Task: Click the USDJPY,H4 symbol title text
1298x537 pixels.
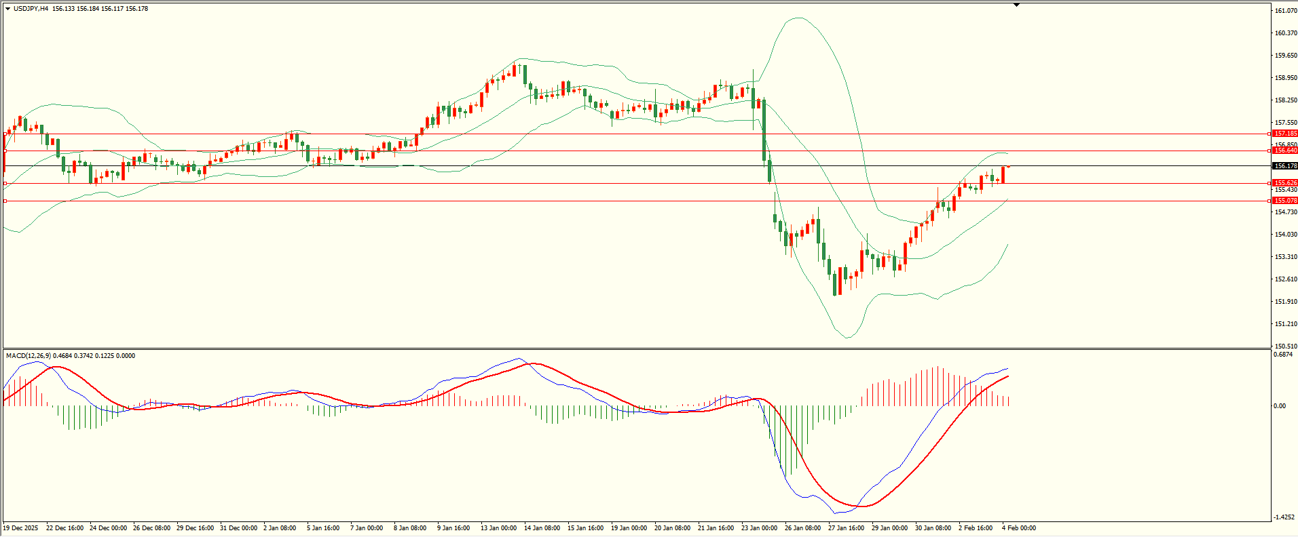Action: [31, 9]
